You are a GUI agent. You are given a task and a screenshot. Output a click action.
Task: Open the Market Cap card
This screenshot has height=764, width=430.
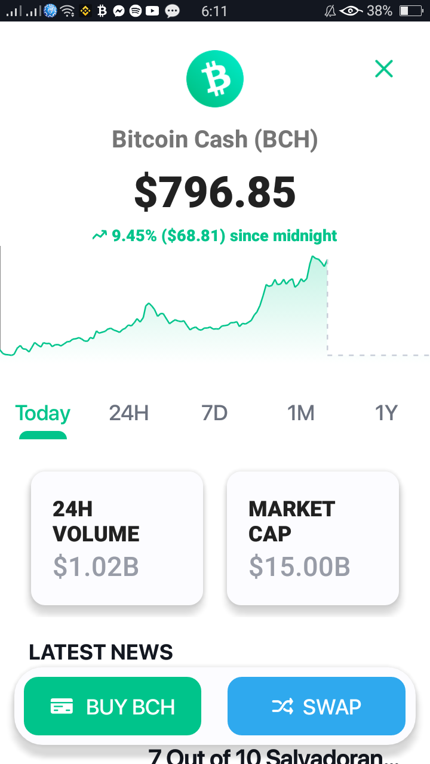[313, 538]
